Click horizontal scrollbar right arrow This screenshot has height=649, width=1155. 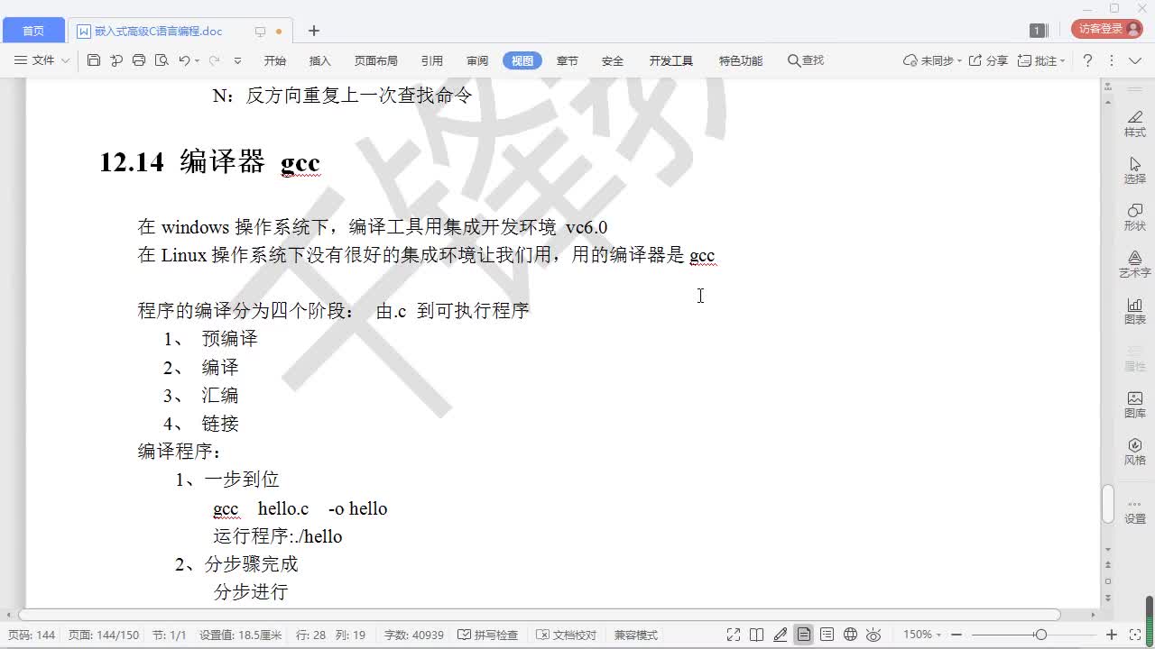1094,615
